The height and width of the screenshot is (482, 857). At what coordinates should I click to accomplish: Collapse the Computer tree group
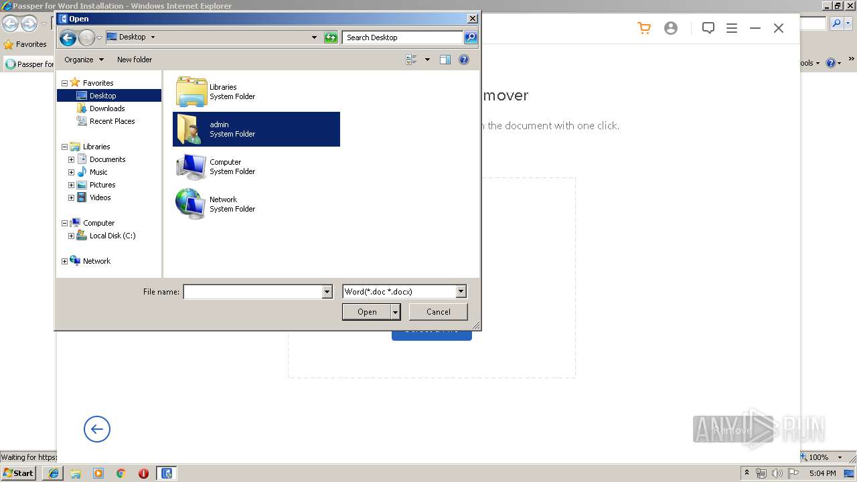click(64, 223)
